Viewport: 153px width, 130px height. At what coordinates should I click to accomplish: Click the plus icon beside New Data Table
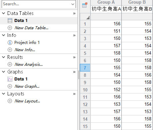coord(10,28)
